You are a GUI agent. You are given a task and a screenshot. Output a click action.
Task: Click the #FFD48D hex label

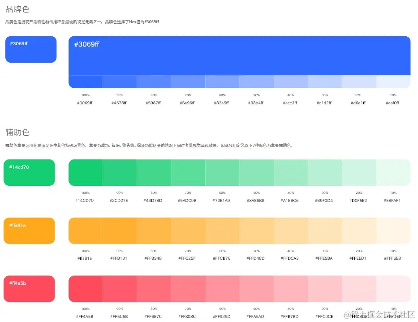(256, 258)
